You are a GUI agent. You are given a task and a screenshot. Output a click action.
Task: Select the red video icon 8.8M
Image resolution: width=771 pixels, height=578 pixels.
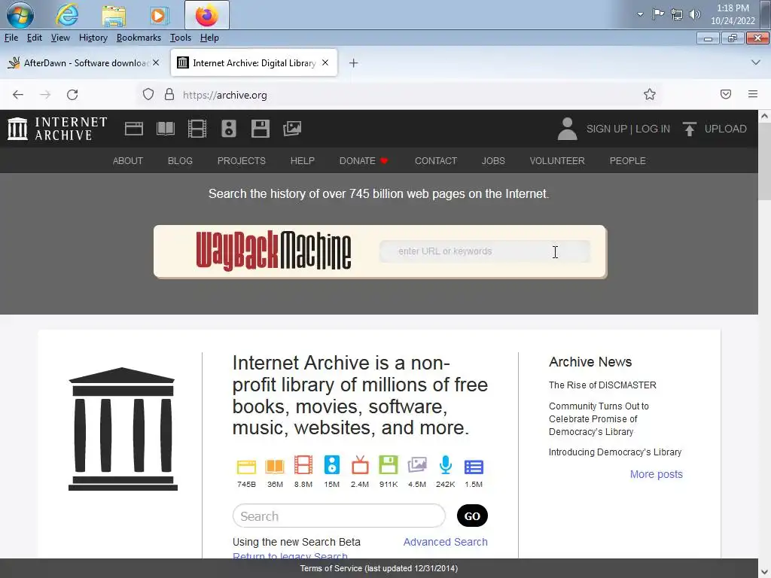[x=303, y=465]
